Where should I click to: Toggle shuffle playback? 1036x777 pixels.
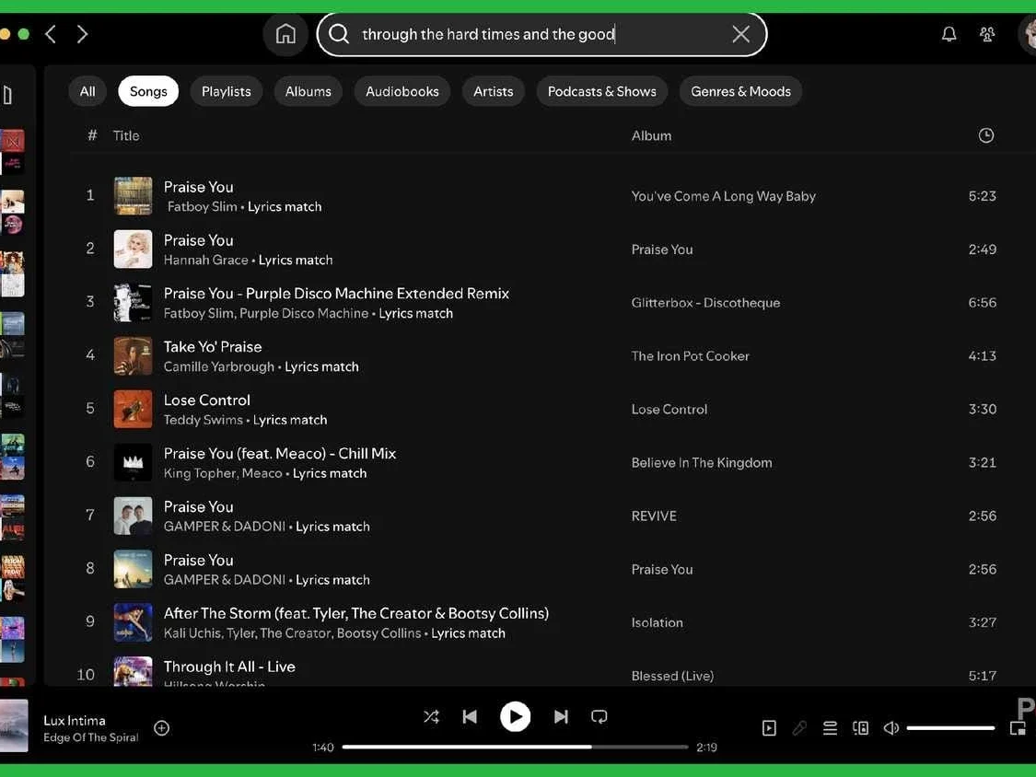tap(431, 716)
